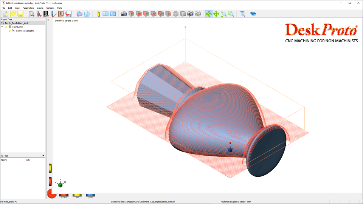This screenshot has height=204, width=363.
Task: Toggle the BallnoseToolpaths light bulb visibility
Action: 10,31
